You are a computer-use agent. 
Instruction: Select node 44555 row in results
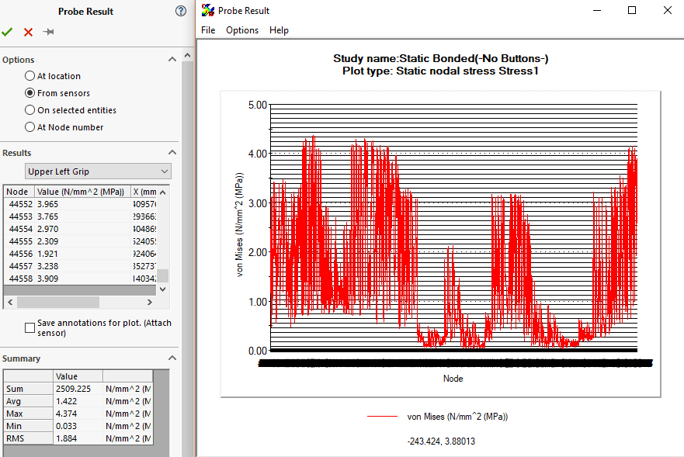80,241
